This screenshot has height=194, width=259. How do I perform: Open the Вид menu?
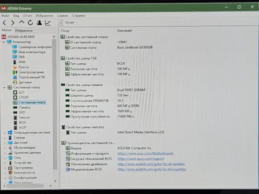16,16
